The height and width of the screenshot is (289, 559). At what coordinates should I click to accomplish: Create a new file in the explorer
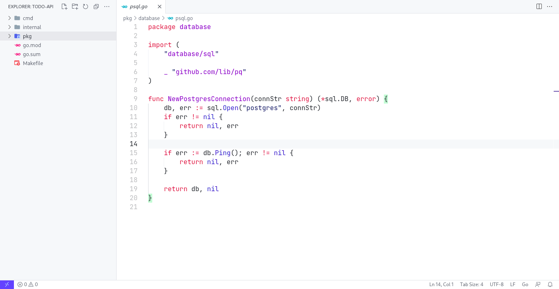[64, 7]
